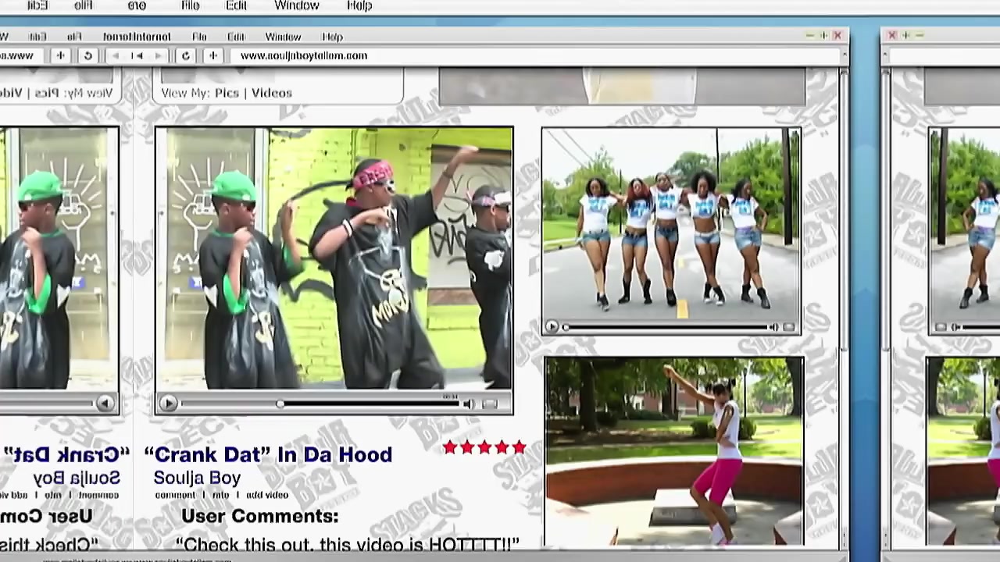Click the browser forward arrow button
The height and width of the screenshot is (562, 1000).
[x=159, y=55]
